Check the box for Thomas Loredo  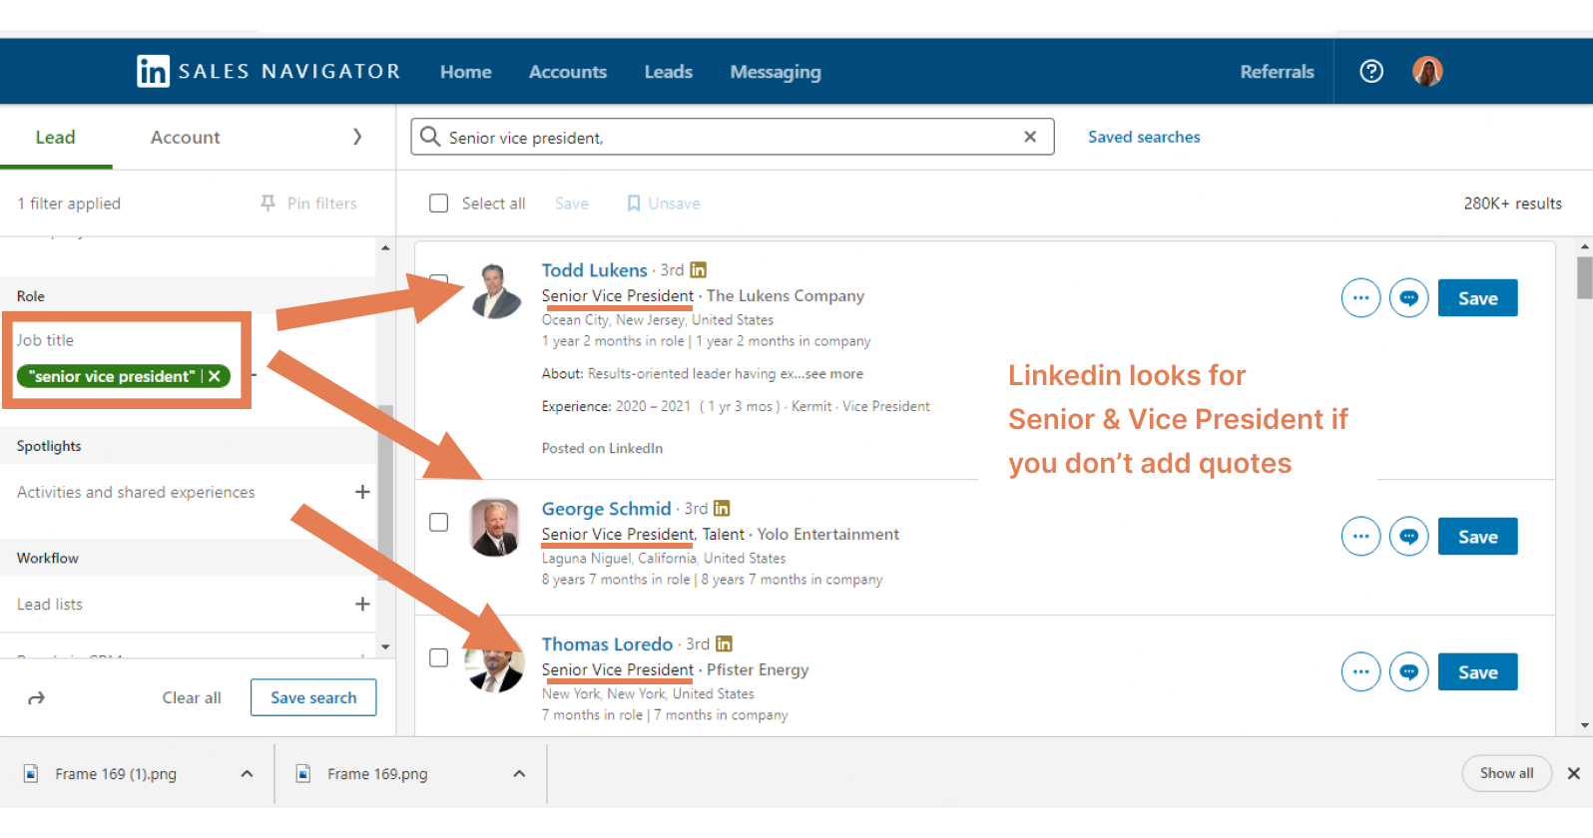click(438, 657)
